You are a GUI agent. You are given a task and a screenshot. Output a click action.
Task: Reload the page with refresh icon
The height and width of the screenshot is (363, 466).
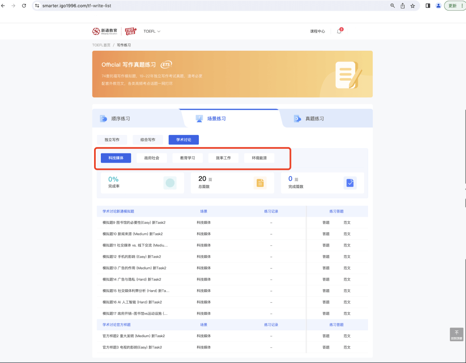[x=24, y=6]
